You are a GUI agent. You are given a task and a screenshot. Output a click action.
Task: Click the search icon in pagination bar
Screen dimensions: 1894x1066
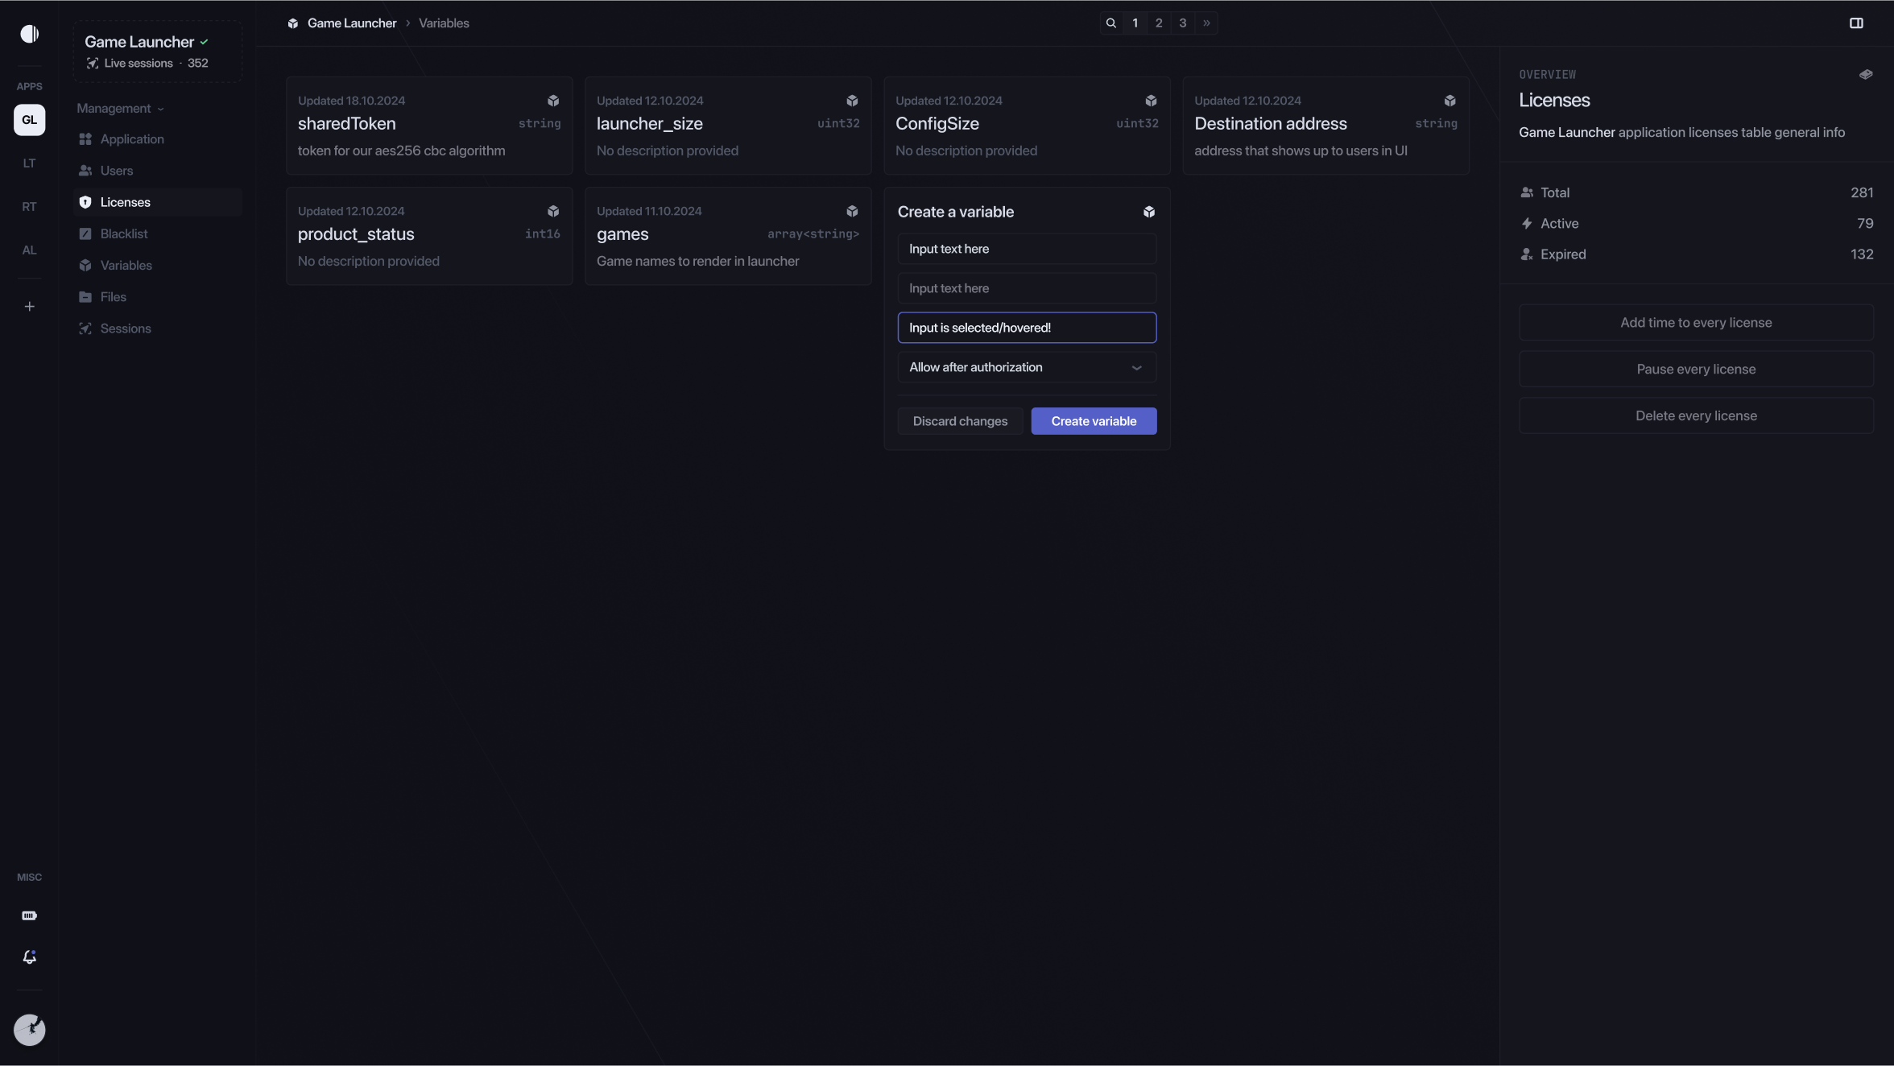click(1111, 23)
